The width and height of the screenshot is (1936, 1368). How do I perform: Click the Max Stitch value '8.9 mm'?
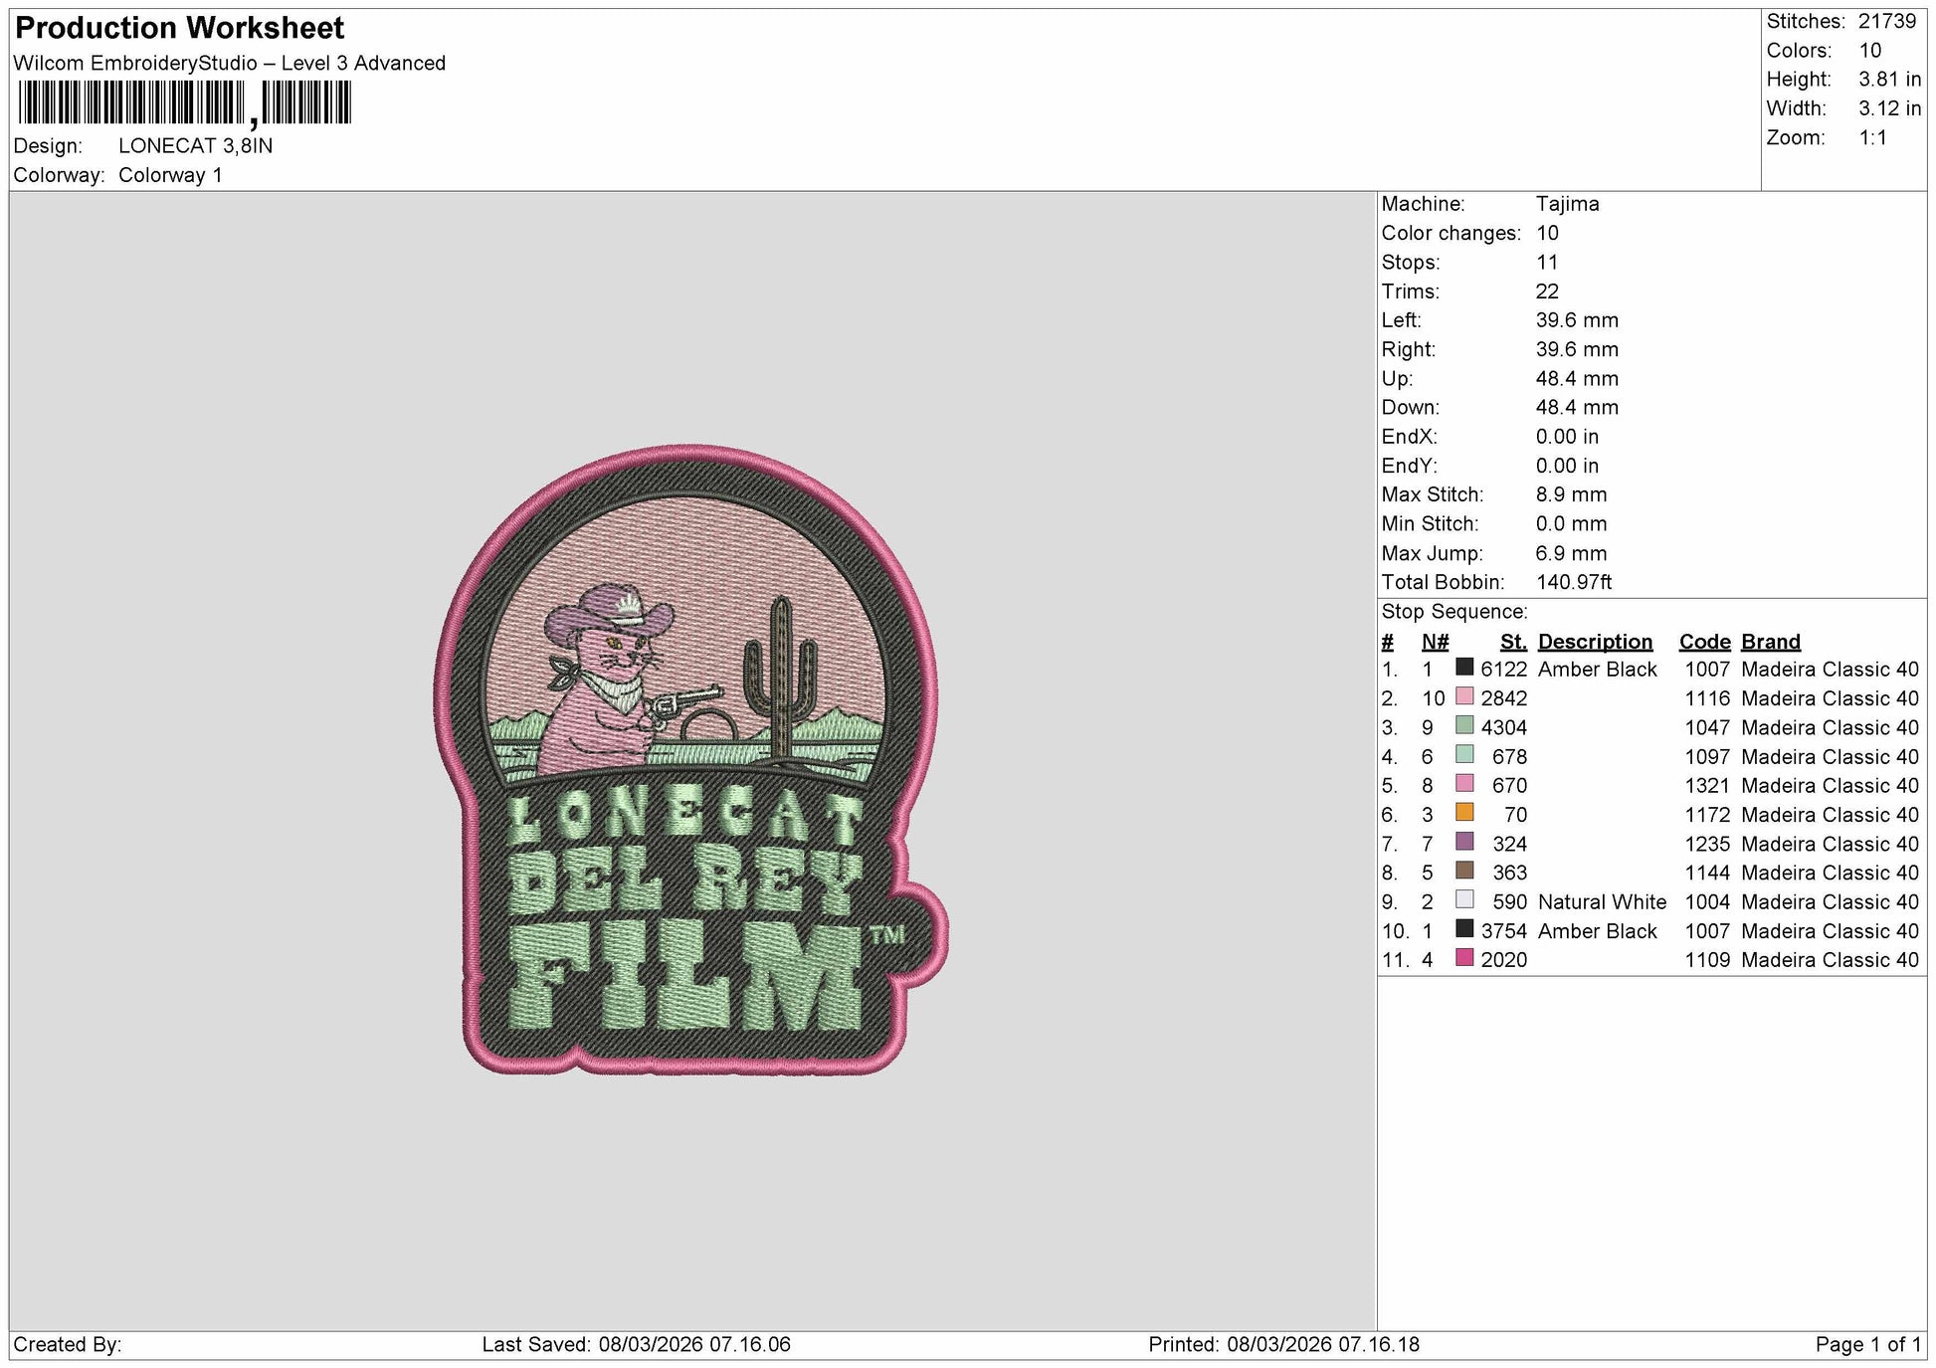tap(1571, 494)
